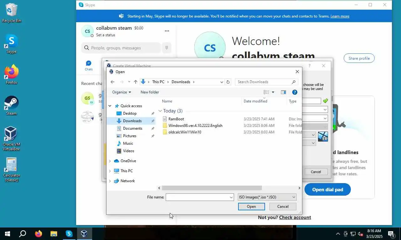
Task: Click the horizontal scrollbar in file list
Action: (x=212, y=188)
